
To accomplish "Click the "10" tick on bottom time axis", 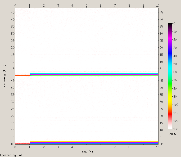I will click(158, 147).
